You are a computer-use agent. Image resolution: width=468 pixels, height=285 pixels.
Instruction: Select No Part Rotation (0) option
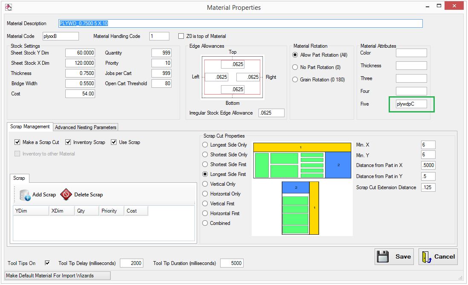[x=295, y=67]
